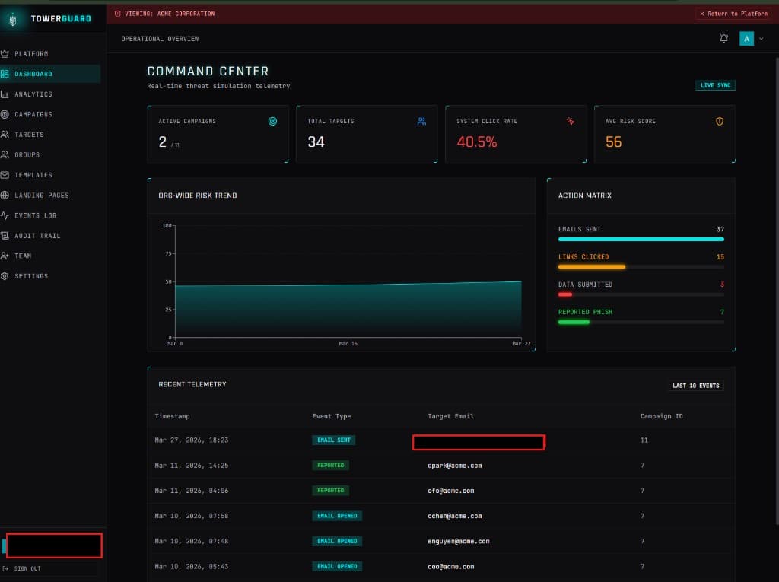Viewport: 779px width, 582px height.
Task: Open the profile dropdown next to avatar A
Action: (x=760, y=38)
